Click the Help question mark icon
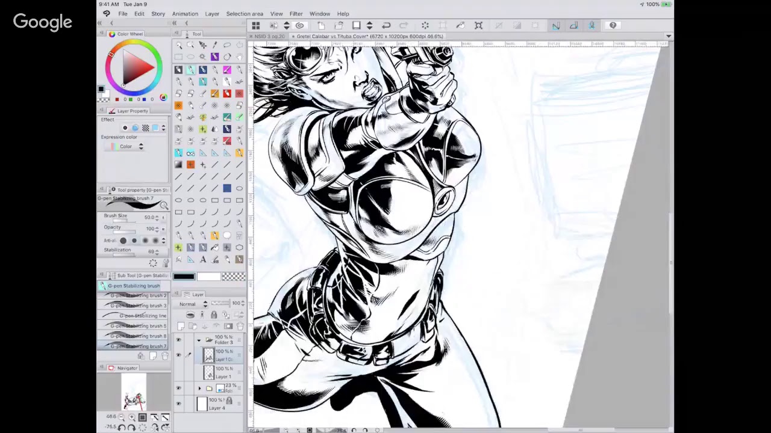The image size is (771, 433). pos(613,25)
